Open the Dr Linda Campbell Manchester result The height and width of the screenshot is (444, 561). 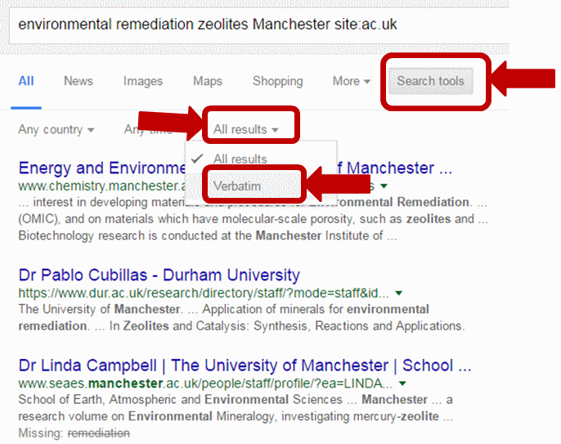(245, 366)
